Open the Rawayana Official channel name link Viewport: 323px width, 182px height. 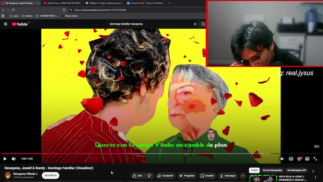[x=24, y=174]
